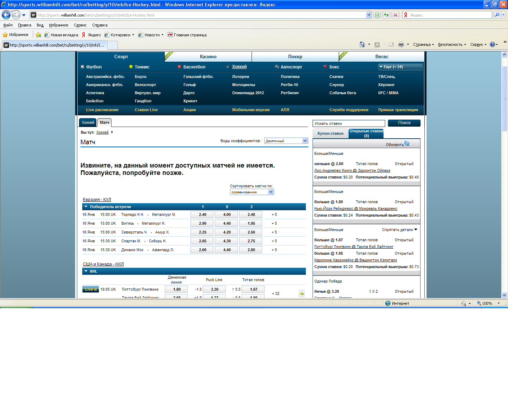Expand the Котировки favorites bar dropdown
Screen dimensions: 508x400
133,35
